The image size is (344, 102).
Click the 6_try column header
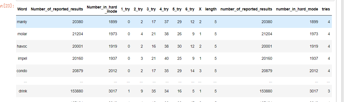tap(190, 9)
